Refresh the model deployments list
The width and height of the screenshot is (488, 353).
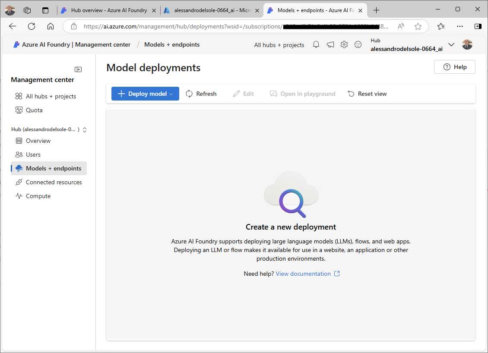[x=201, y=94]
